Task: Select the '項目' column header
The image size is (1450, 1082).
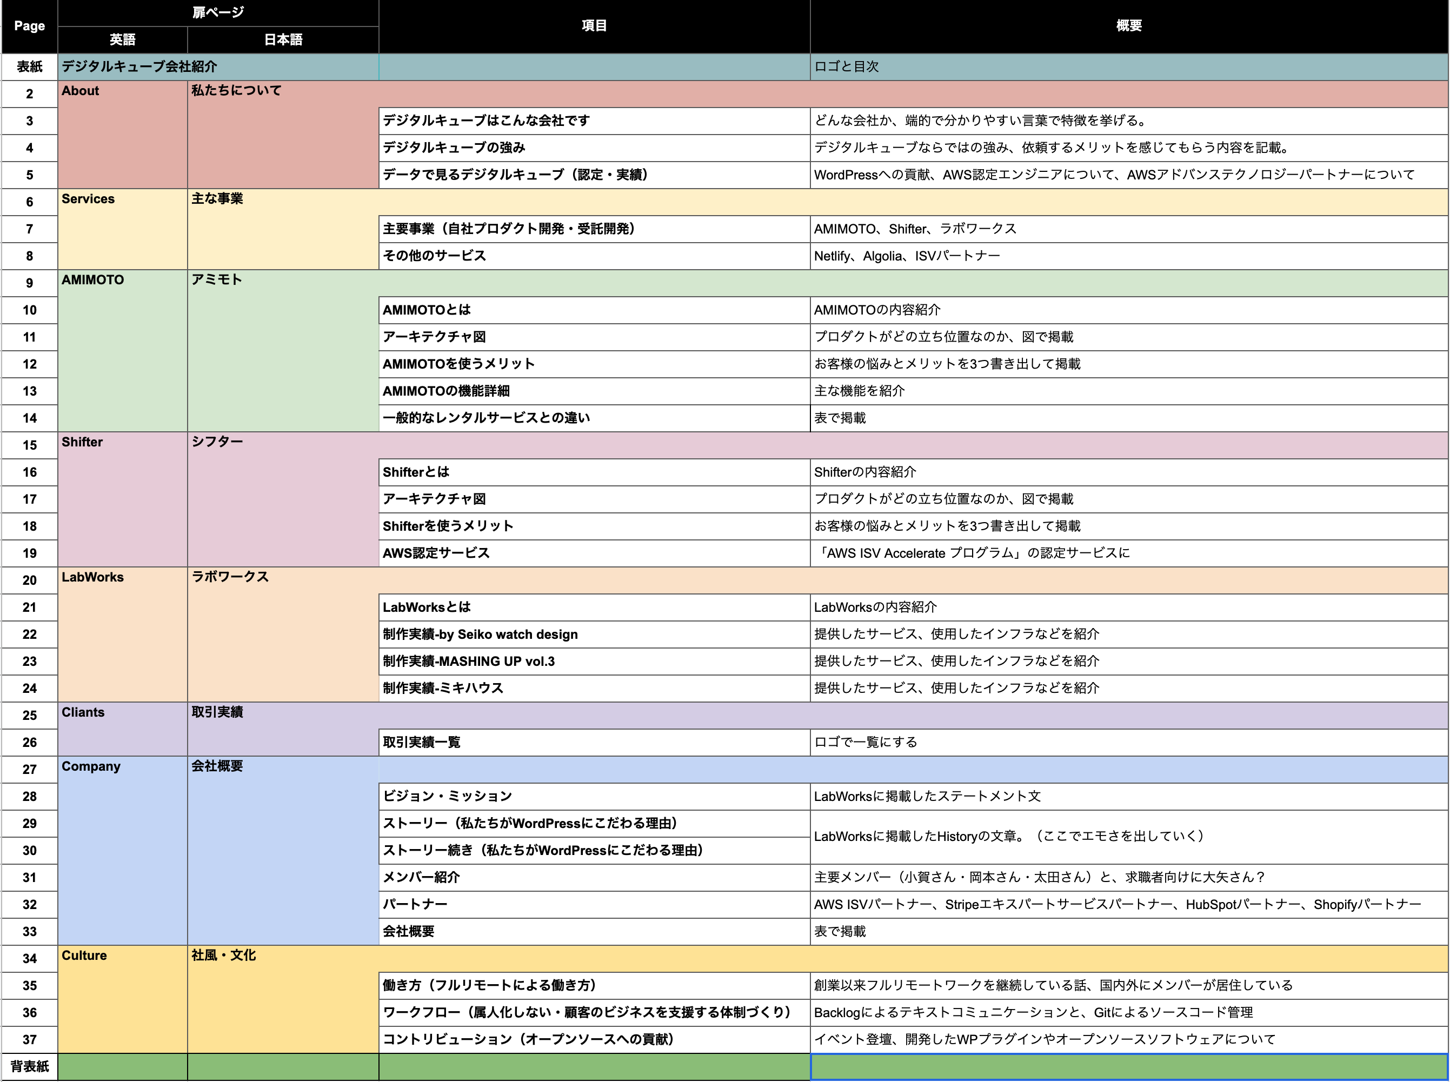Action: click(x=594, y=26)
